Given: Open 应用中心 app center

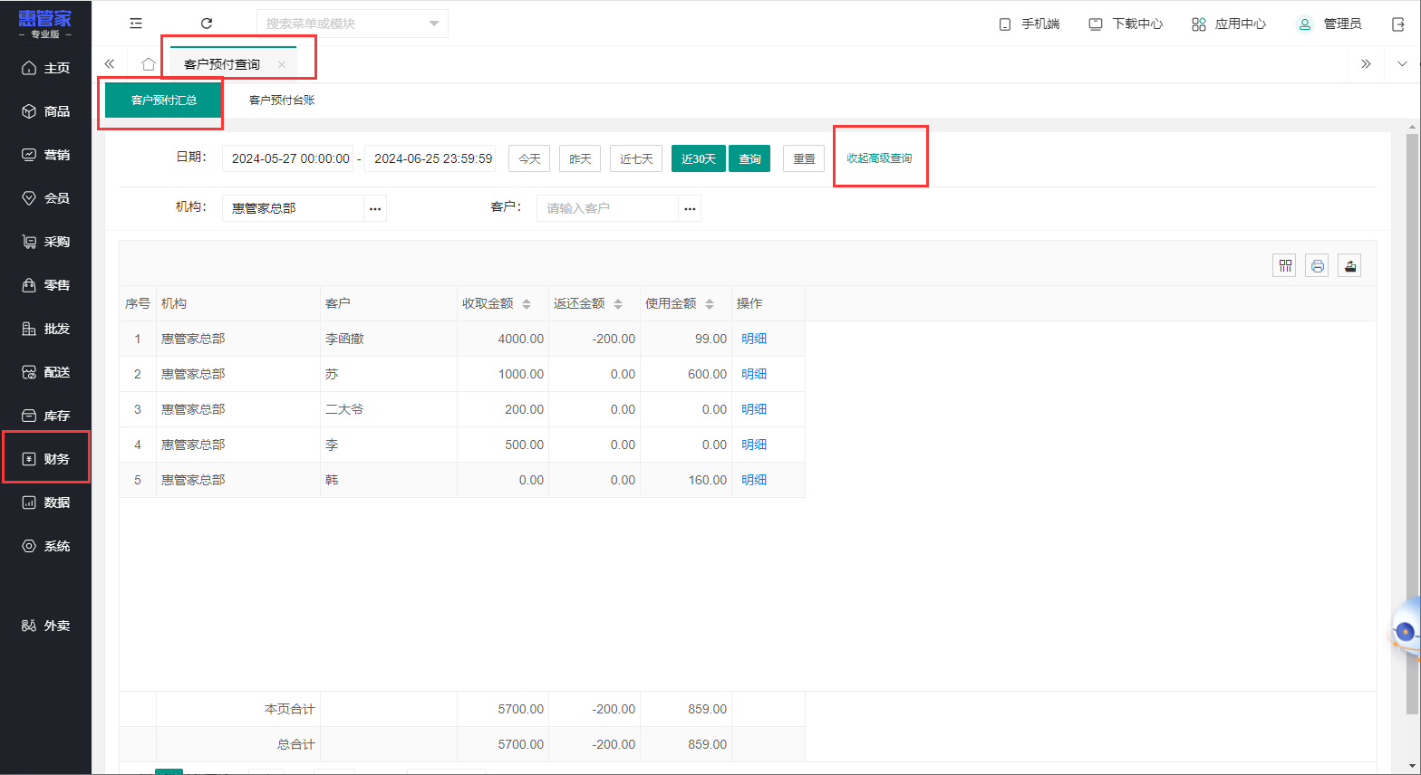Looking at the screenshot, I should tap(1229, 24).
